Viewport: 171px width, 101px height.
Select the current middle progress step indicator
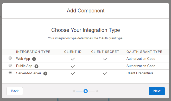86,91
